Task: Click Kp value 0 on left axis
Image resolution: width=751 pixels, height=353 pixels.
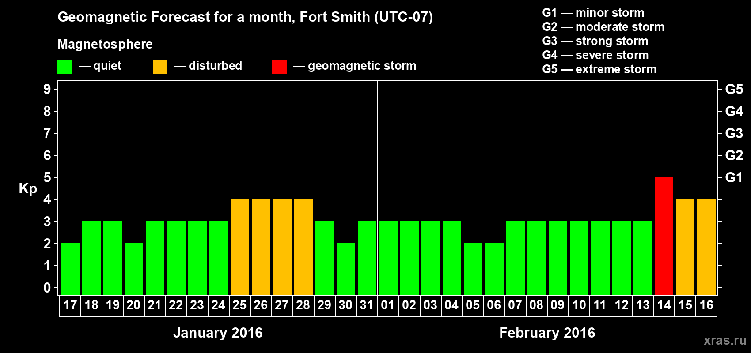Action: coord(47,288)
